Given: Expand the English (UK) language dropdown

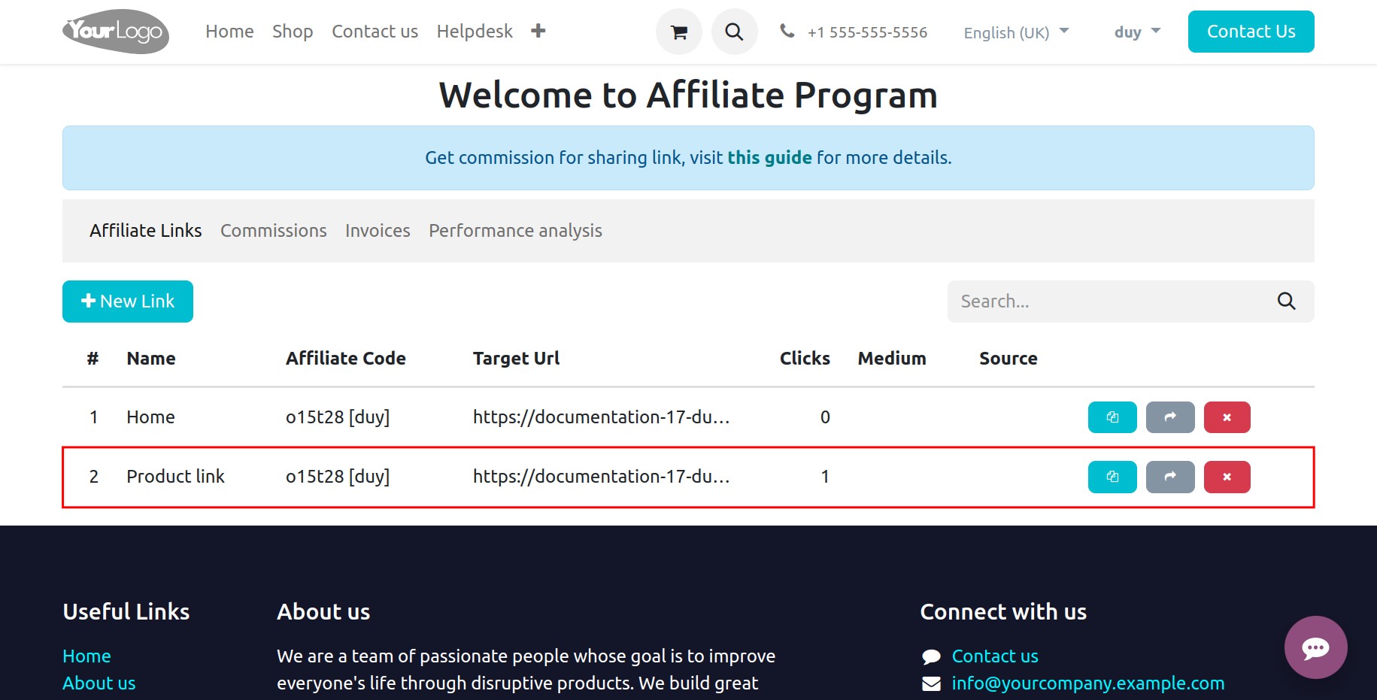Looking at the screenshot, I should tap(1016, 32).
